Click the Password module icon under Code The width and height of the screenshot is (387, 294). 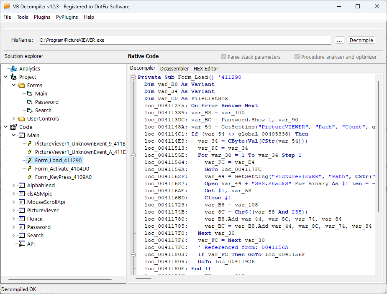click(22, 227)
